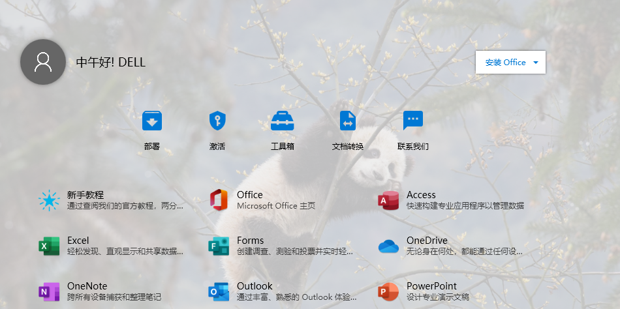Click the 中午好! DELL greeting text
The image size is (620, 309).
(x=111, y=62)
